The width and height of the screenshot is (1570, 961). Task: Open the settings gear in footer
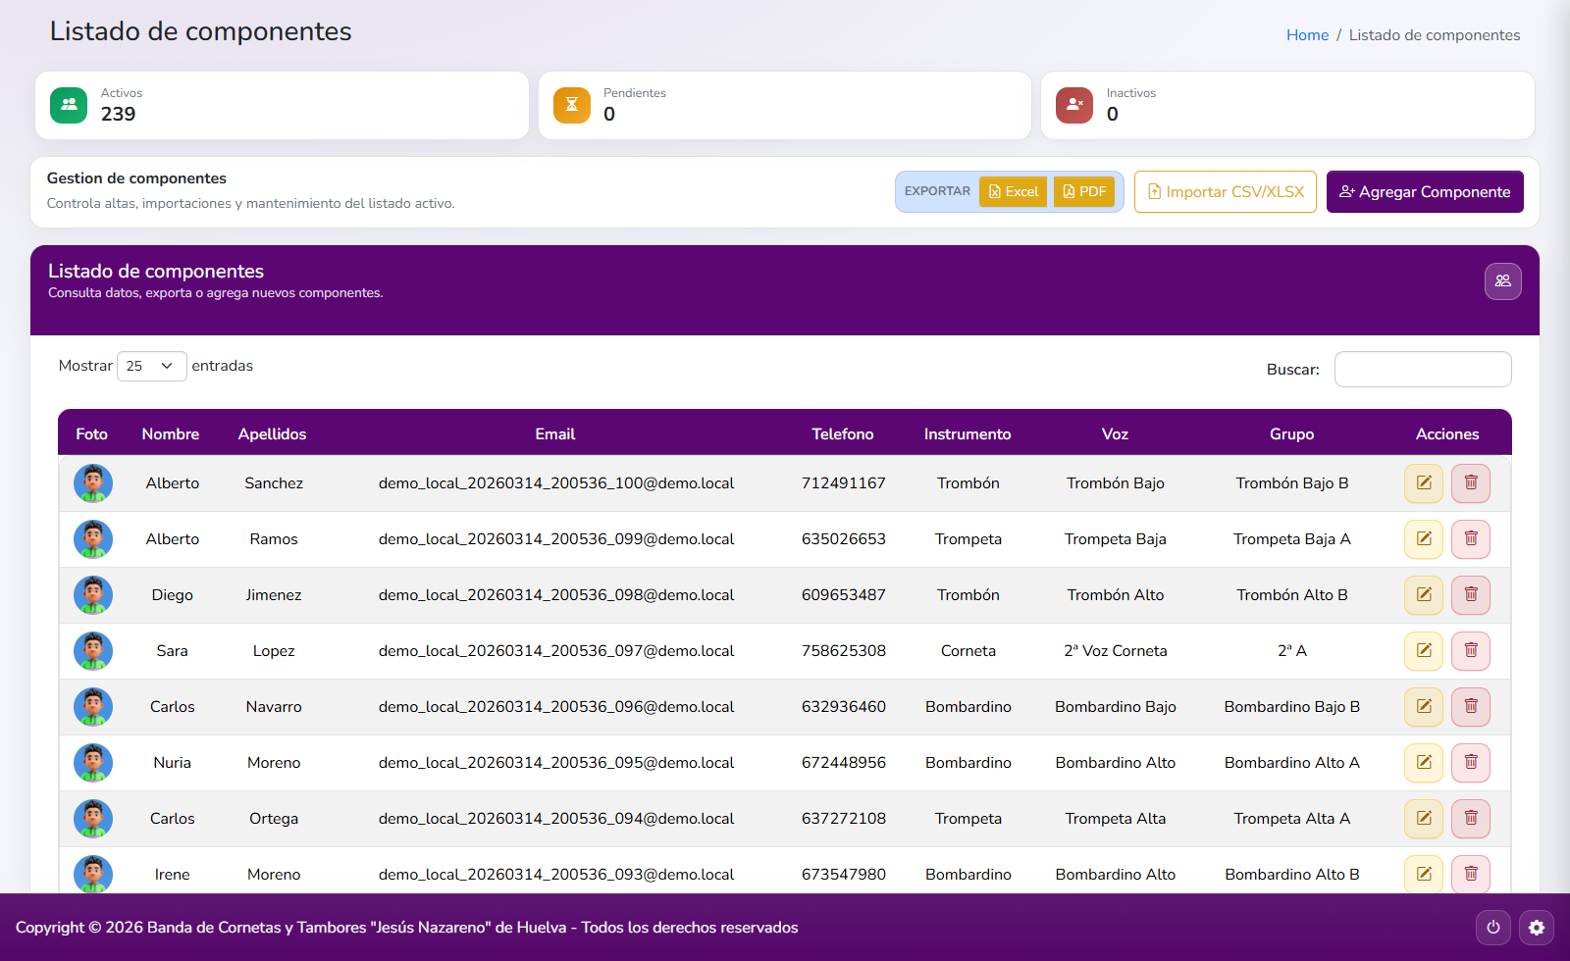click(x=1536, y=928)
